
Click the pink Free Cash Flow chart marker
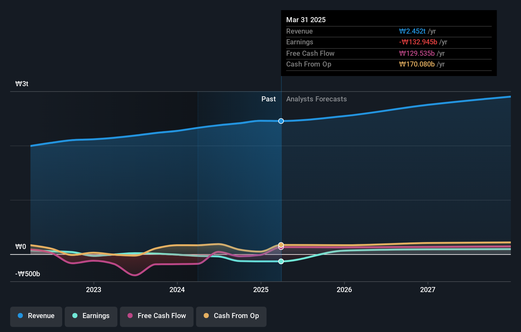pos(281,247)
